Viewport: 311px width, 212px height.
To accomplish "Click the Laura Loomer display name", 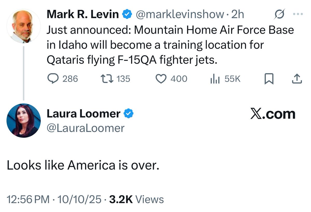I will [83, 114].
